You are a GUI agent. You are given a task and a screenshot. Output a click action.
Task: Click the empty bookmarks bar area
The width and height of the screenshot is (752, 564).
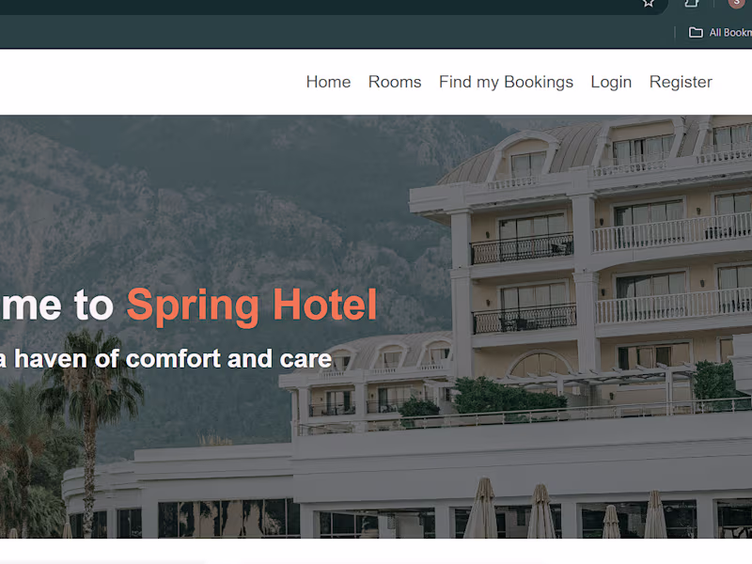336,32
